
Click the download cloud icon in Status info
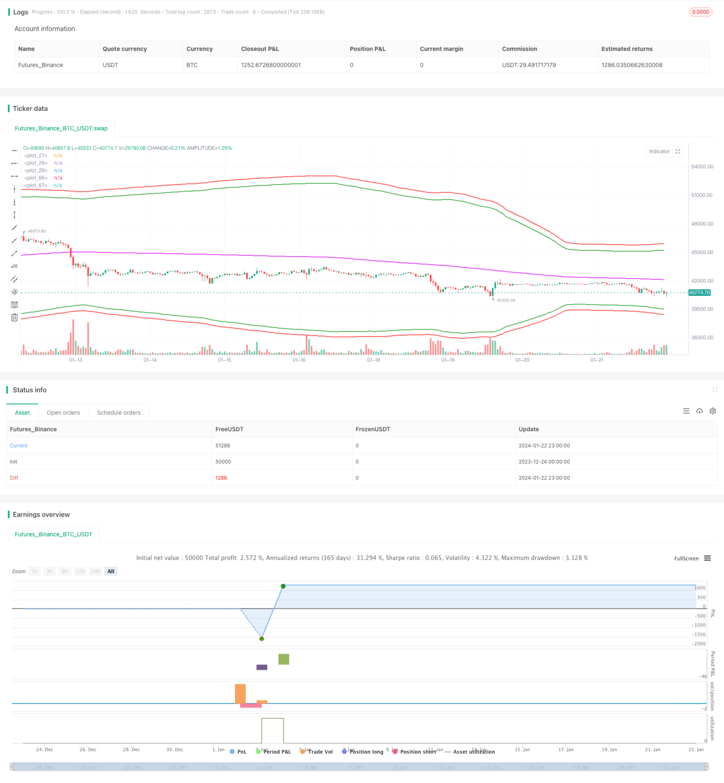[x=699, y=411]
